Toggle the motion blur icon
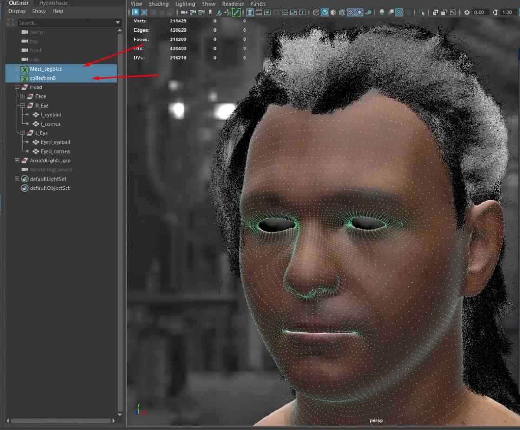 pyautogui.click(x=391, y=12)
